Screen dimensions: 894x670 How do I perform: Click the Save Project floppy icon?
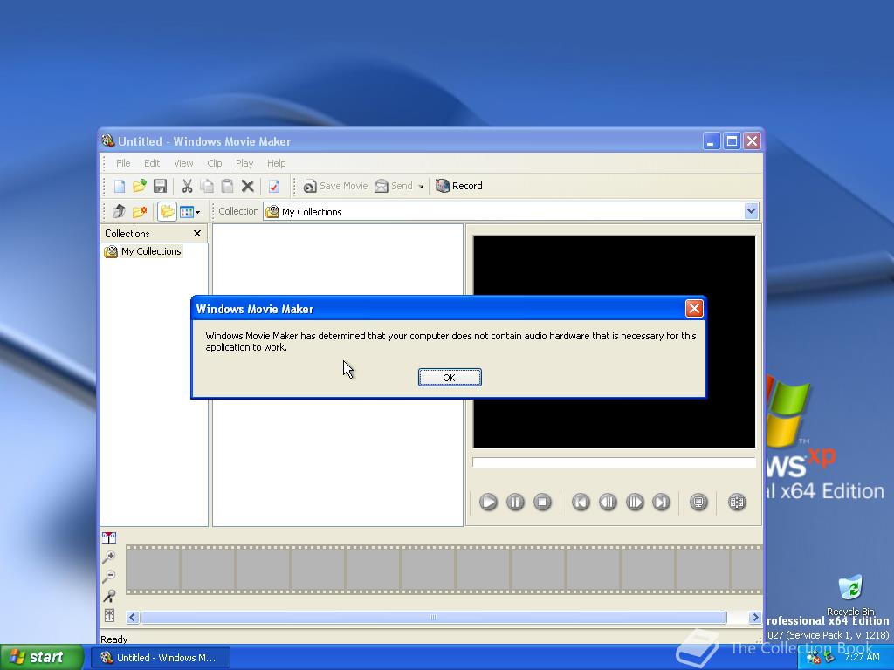click(x=161, y=186)
